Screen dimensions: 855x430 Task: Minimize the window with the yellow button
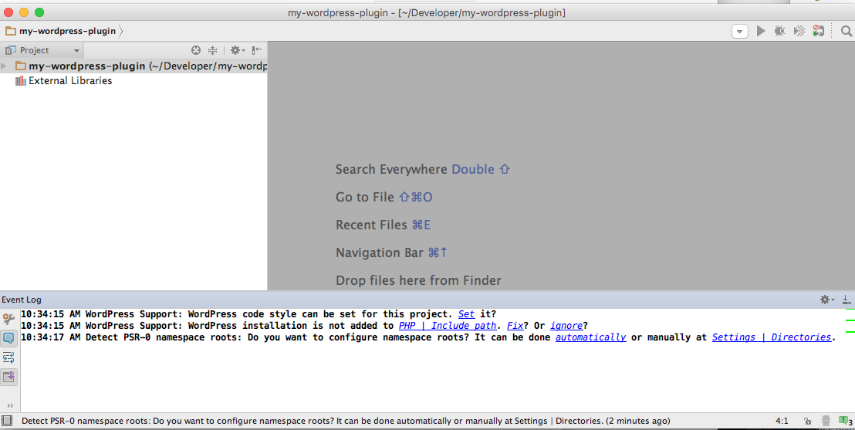24,12
